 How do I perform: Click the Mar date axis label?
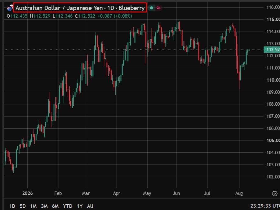tap(86, 193)
